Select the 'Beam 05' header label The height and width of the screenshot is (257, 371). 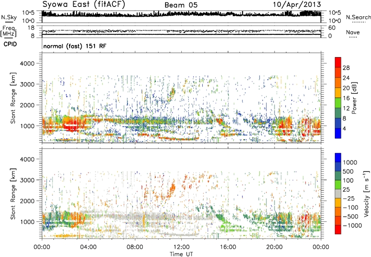pos(181,5)
